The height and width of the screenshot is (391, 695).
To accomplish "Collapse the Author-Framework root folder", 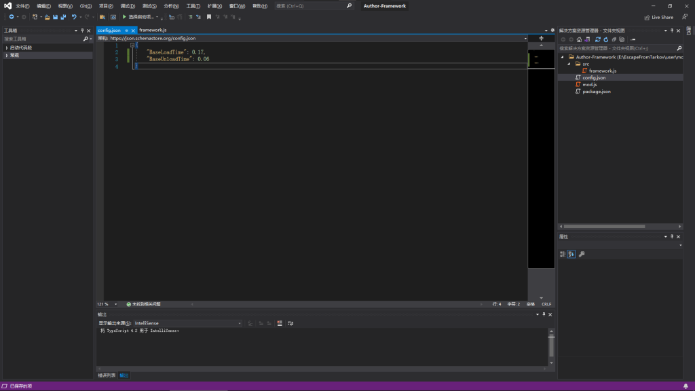I will coord(563,57).
